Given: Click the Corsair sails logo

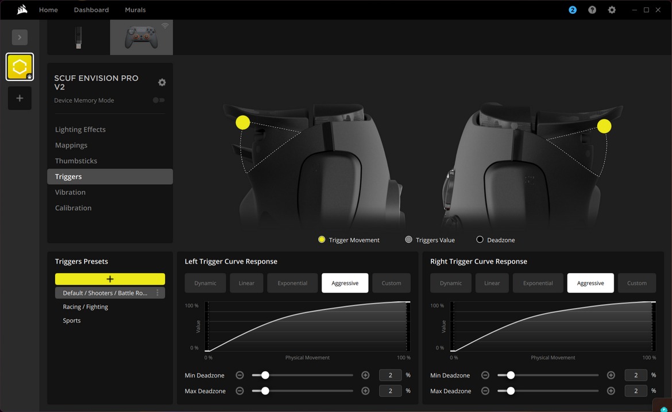Looking at the screenshot, I should (x=22, y=9).
